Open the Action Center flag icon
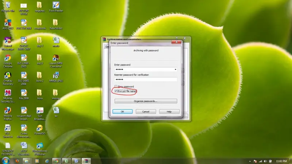Image resolution: width=292 pixels, height=164 pixels. 255,161
